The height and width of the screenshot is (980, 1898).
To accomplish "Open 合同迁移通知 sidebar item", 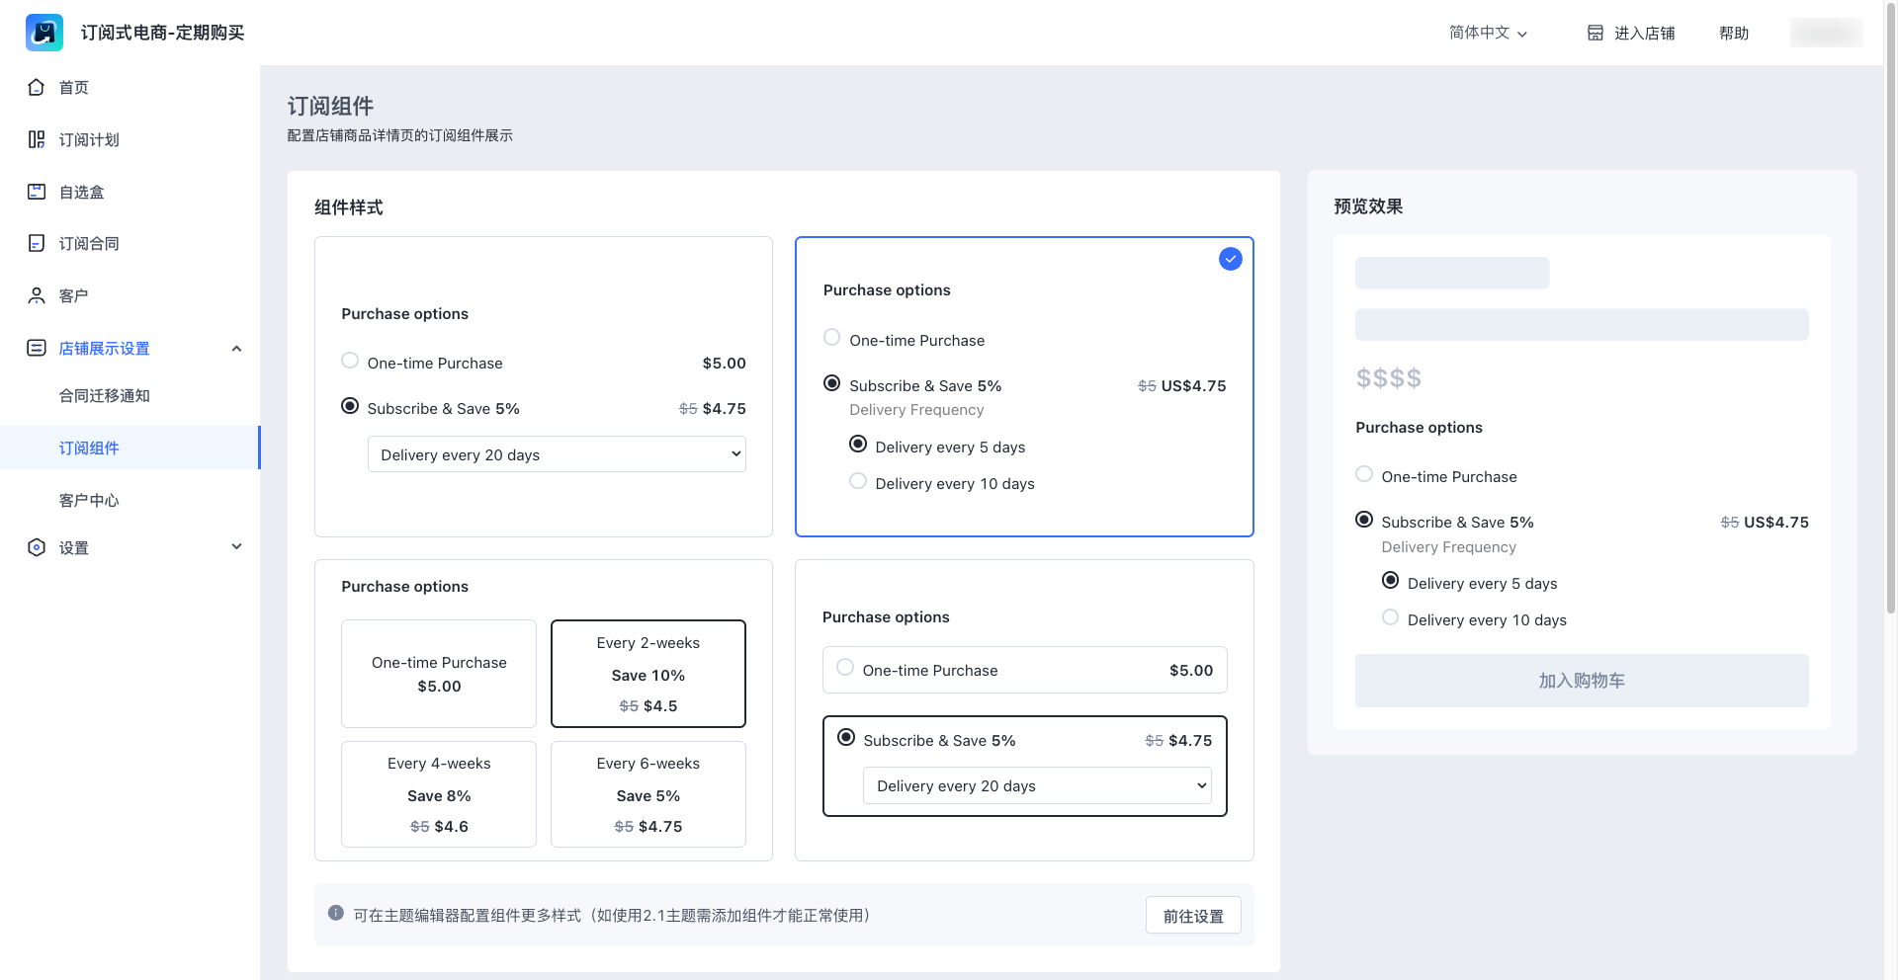I will [104, 395].
